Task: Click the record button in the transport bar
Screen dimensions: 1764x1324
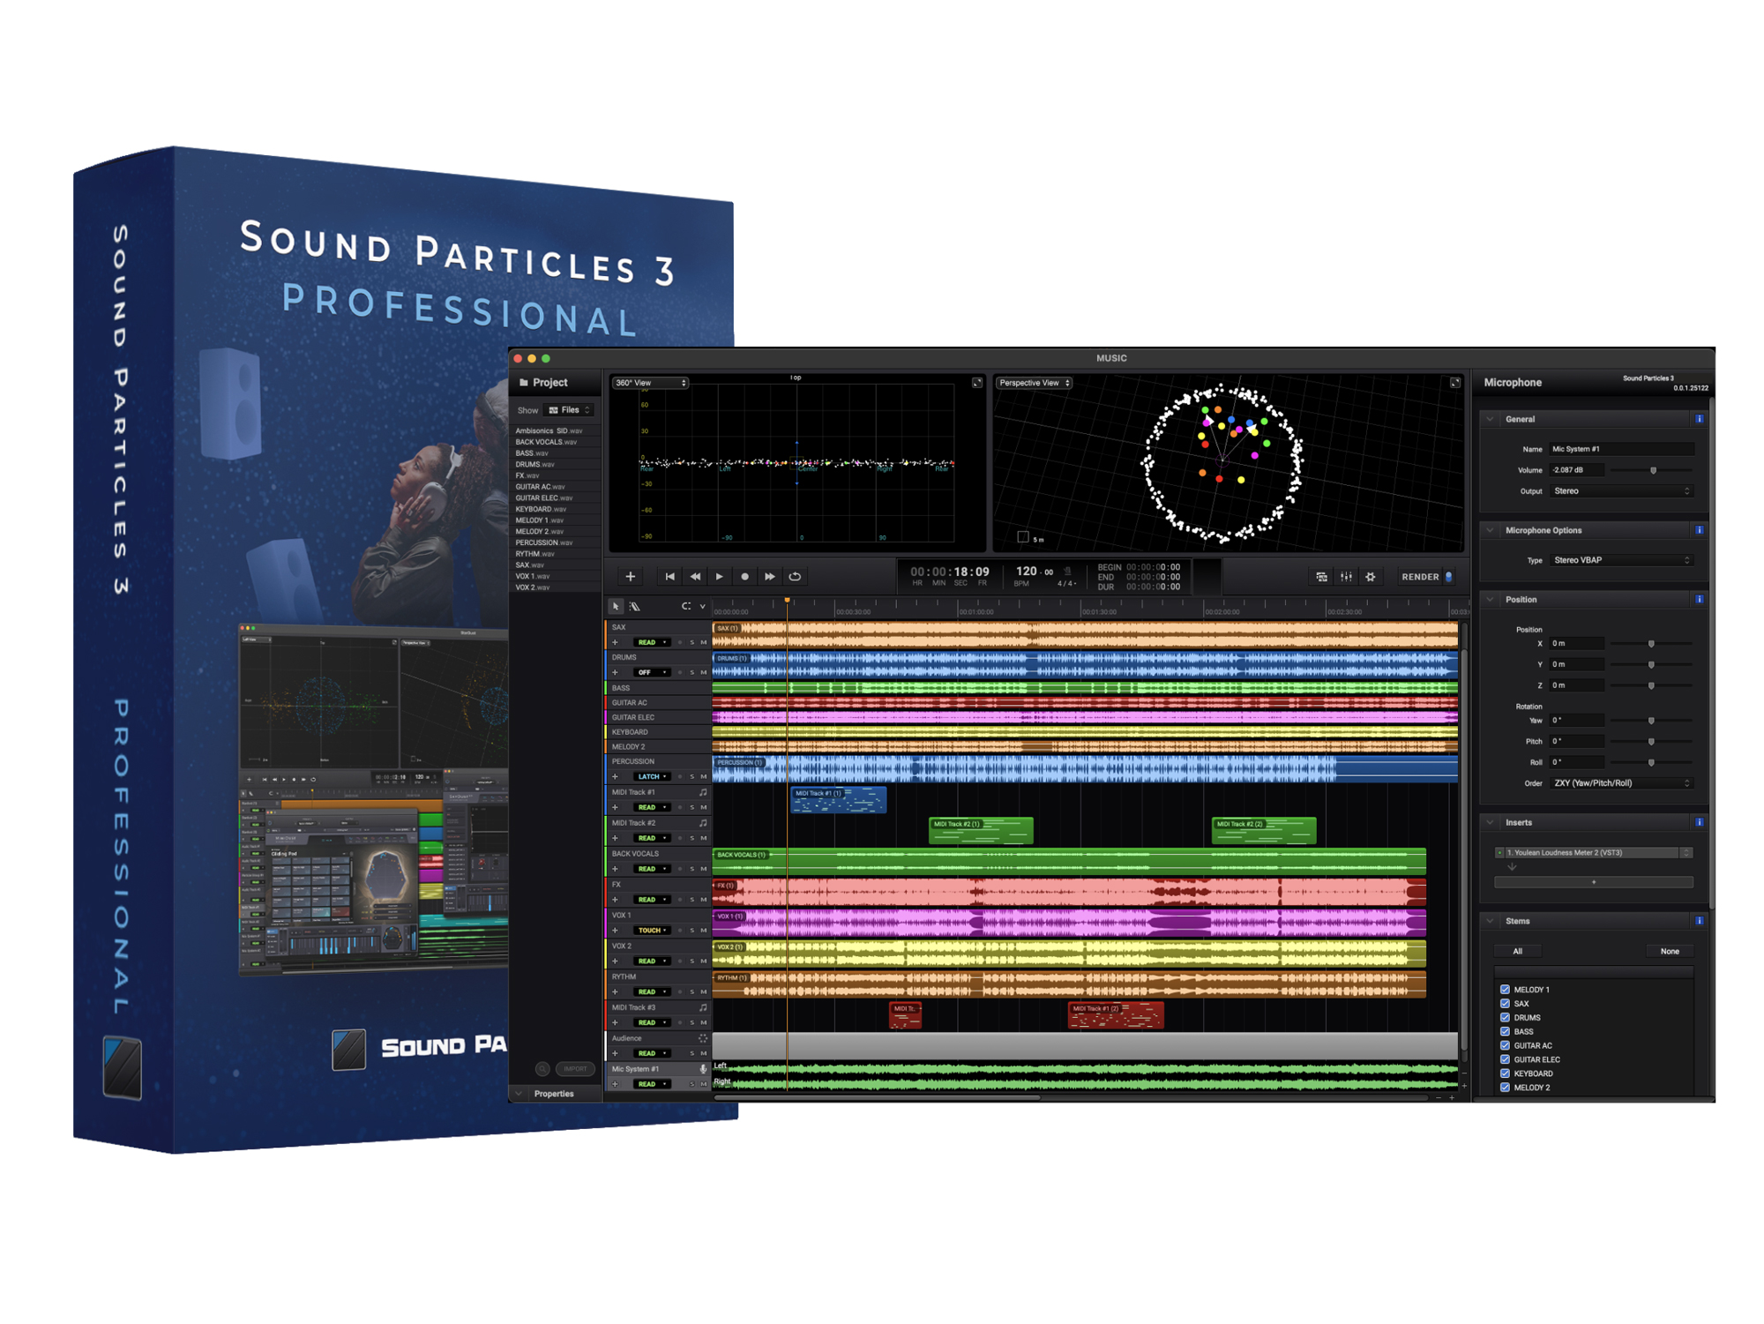Action: pyautogui.click(x=745, y=576)
